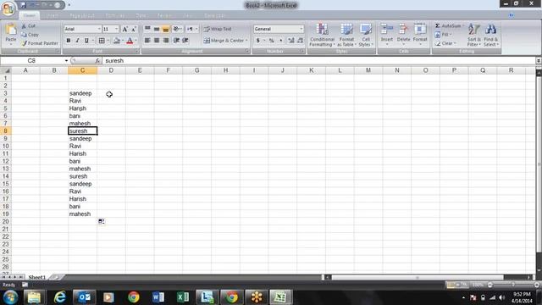Click the Paste clipboard icon

point(11,30)
